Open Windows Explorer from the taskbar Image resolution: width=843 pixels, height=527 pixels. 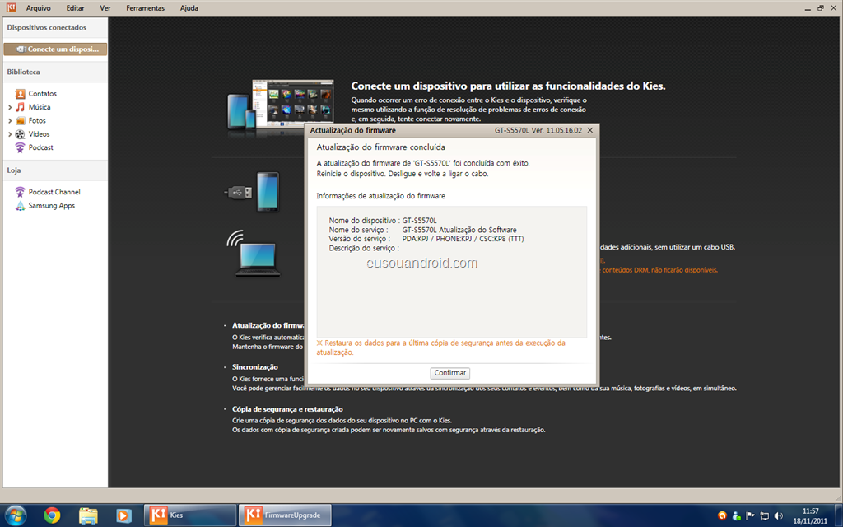[x=88, y=515]
